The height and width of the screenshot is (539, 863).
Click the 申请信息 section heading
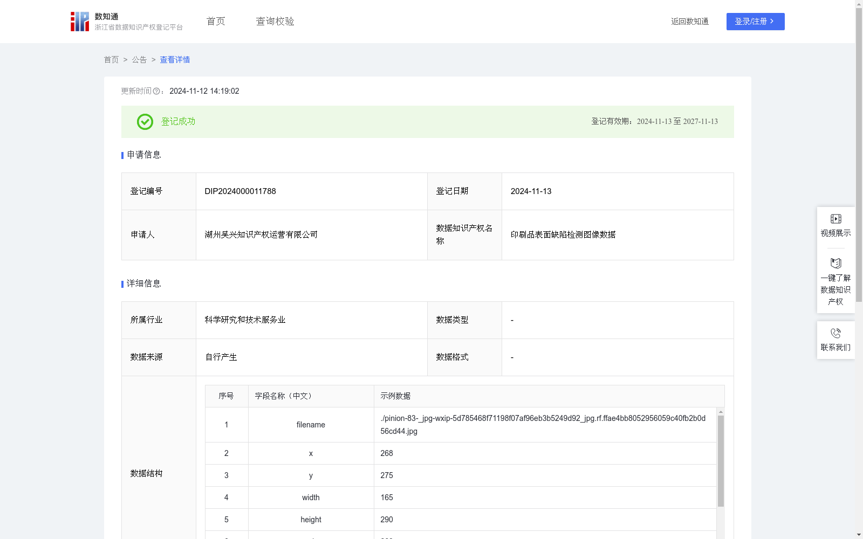pyautogui.click(x=143, y=155)
